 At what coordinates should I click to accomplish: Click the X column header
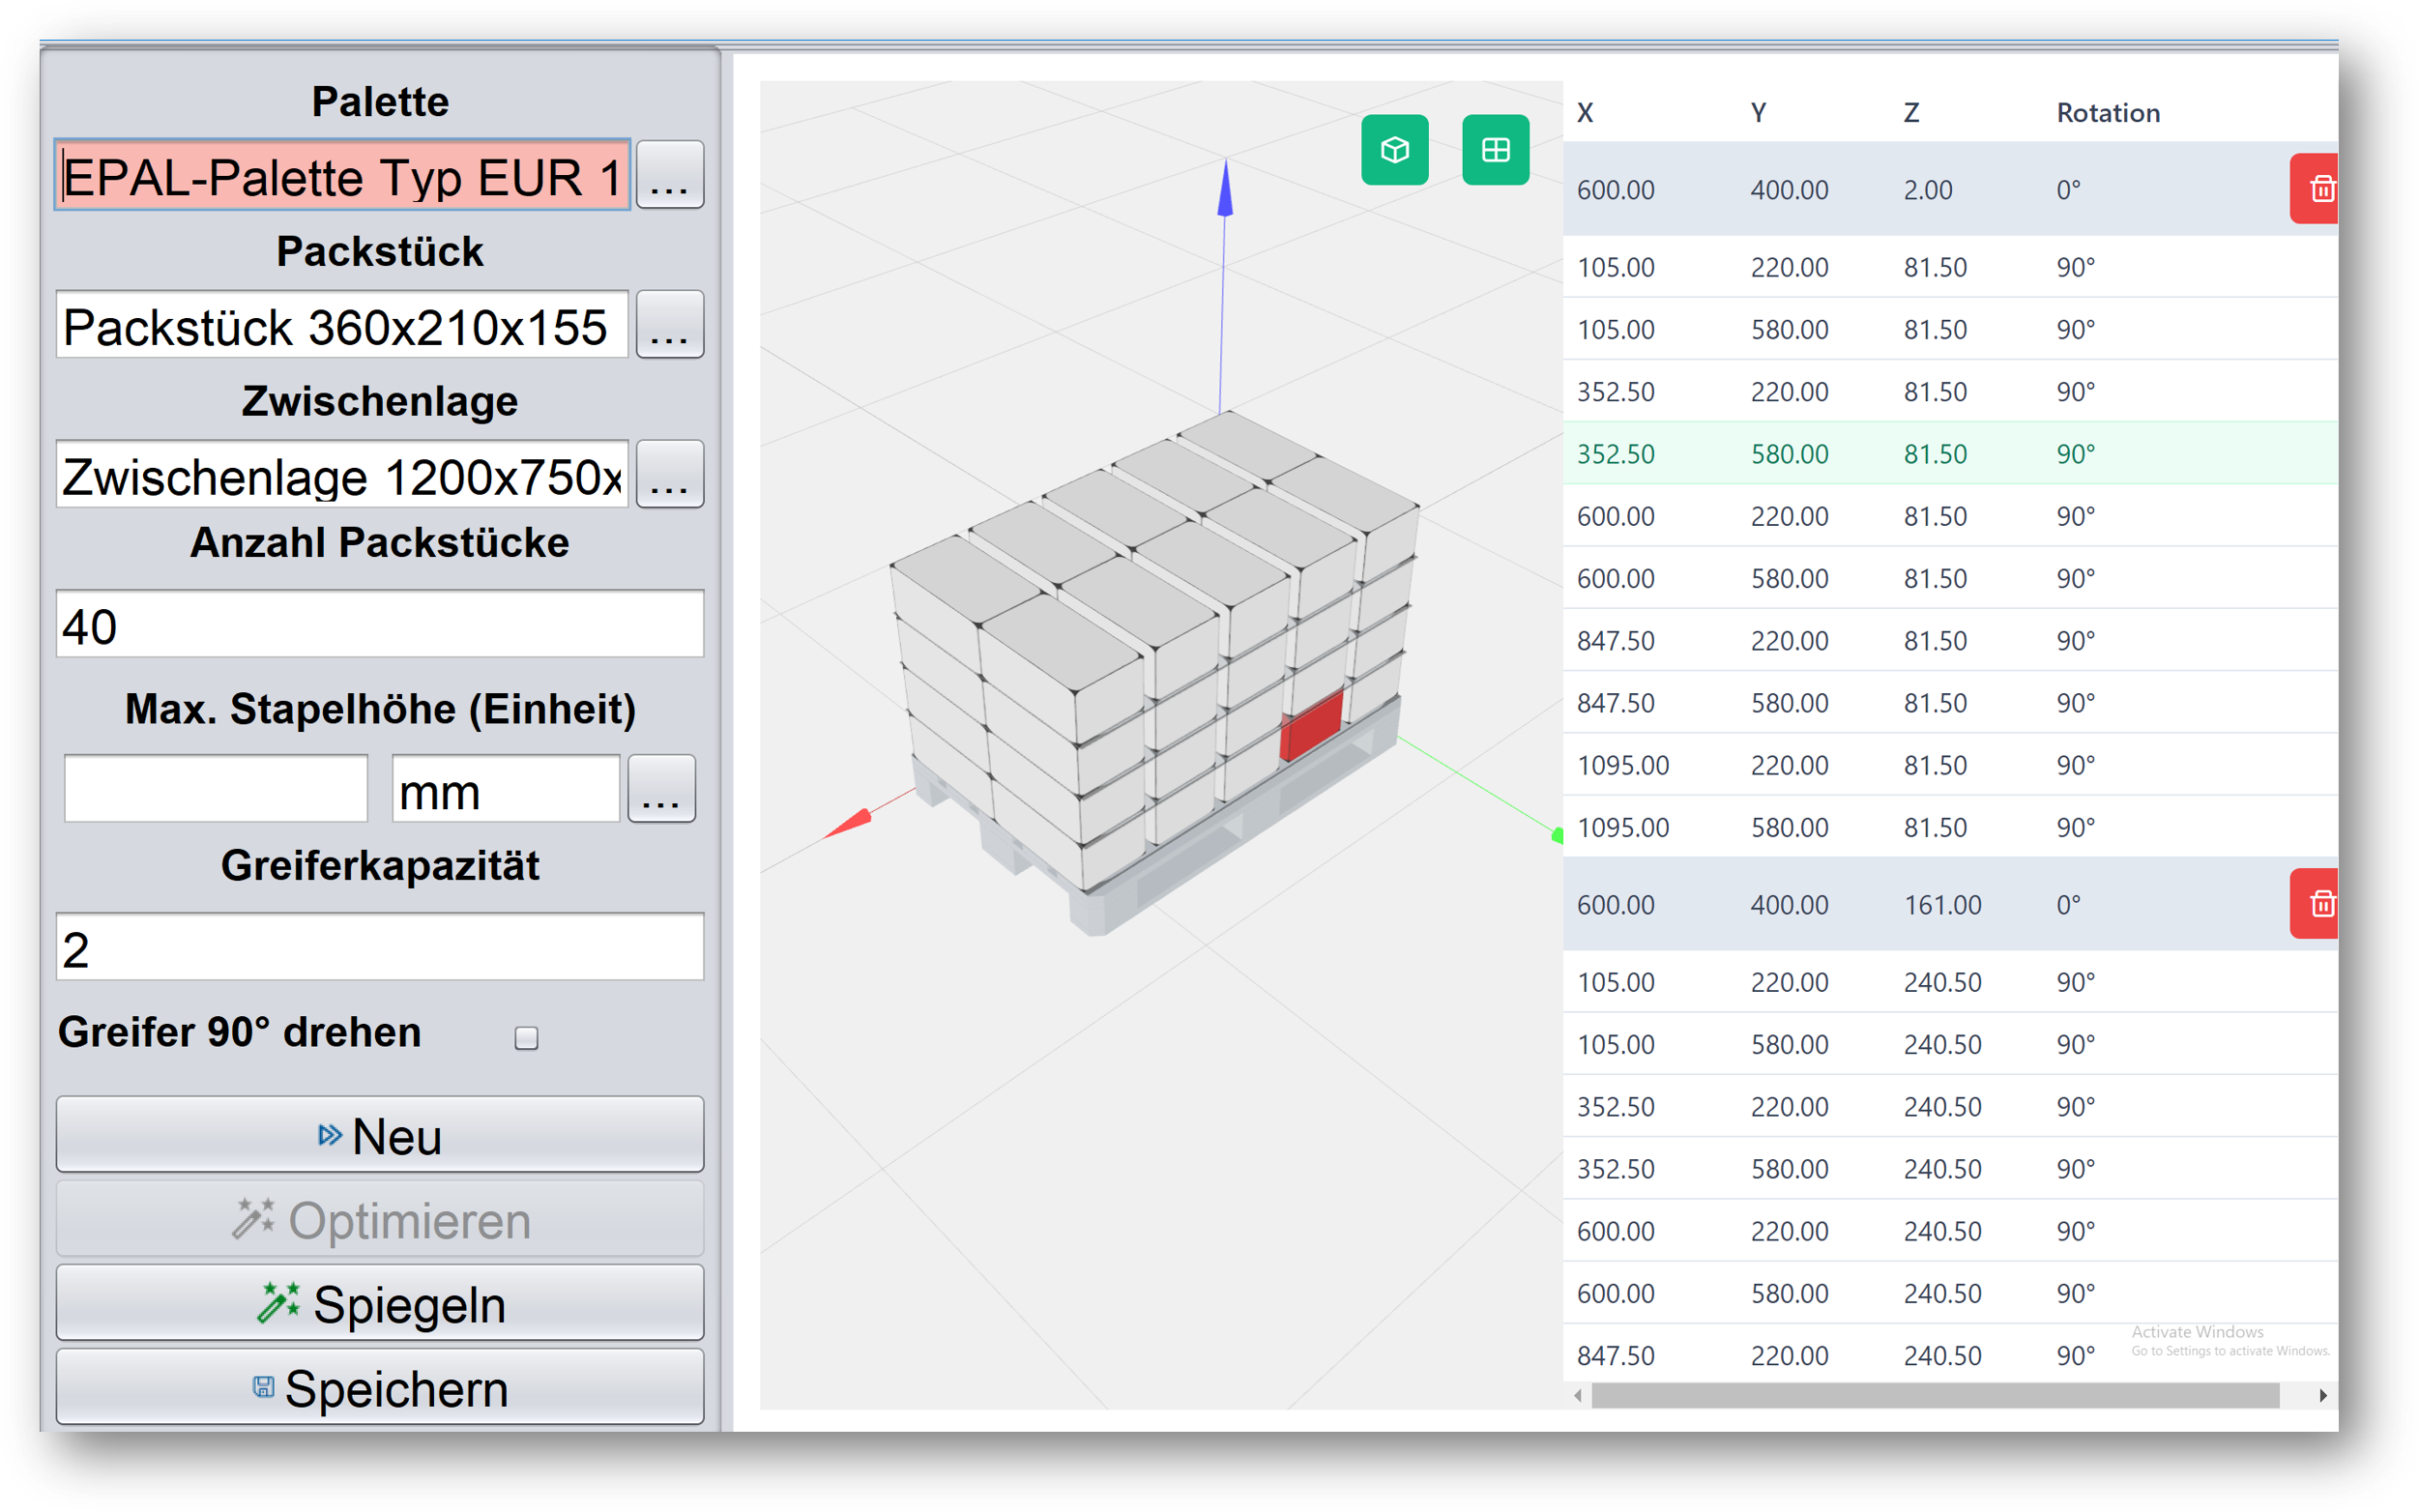pyautogui.click(x=1585, y=113)
